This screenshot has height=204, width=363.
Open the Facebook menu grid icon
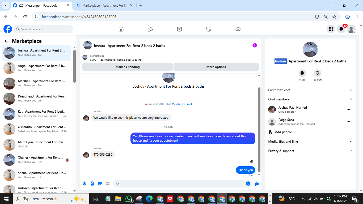coord(331,29)
